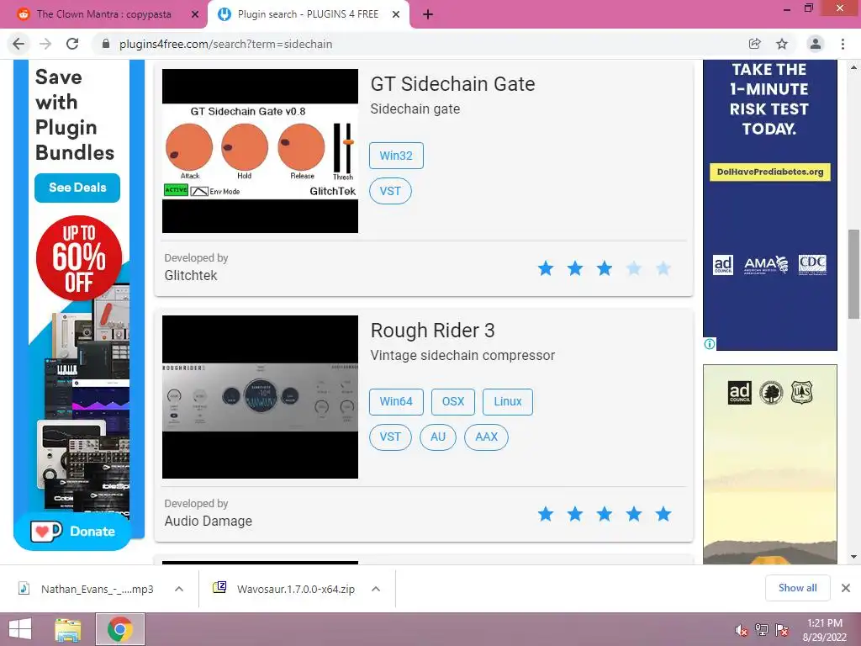Reload the current page
The height and width of the screenshot is (646, 861).
tap(72, 44)
